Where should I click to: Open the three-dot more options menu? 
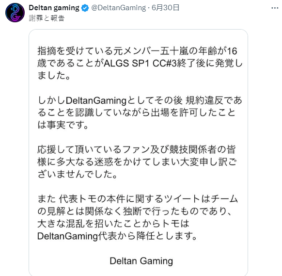coord(275,8)
